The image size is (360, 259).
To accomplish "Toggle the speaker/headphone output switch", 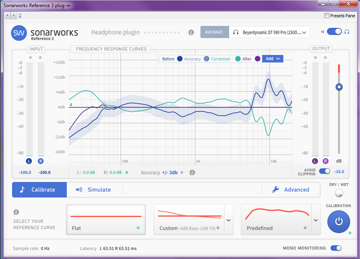I will click(334, 32).
